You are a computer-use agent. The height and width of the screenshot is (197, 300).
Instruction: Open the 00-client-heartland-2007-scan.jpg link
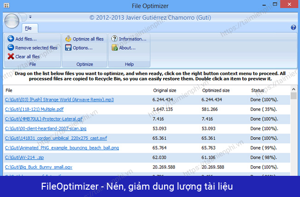(x=46, y=128)
